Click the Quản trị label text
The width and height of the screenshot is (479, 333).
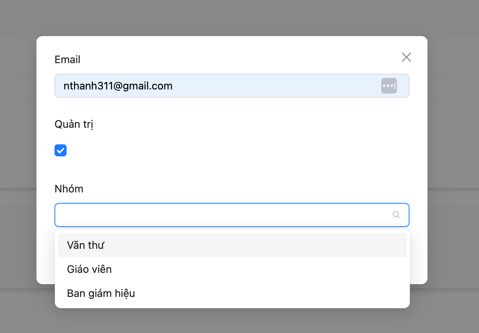74,124
